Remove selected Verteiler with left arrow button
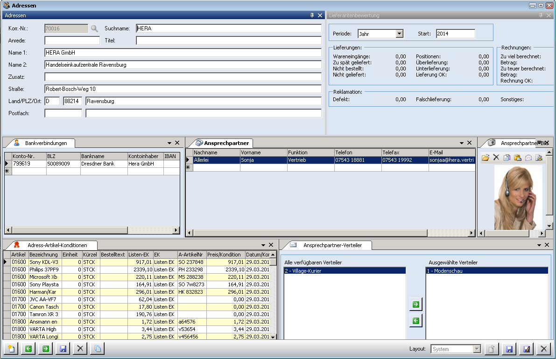 pos(415,321)
